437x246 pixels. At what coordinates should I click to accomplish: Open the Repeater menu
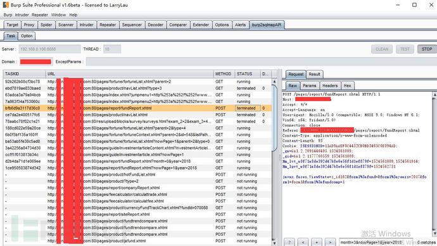click(40, 15)
